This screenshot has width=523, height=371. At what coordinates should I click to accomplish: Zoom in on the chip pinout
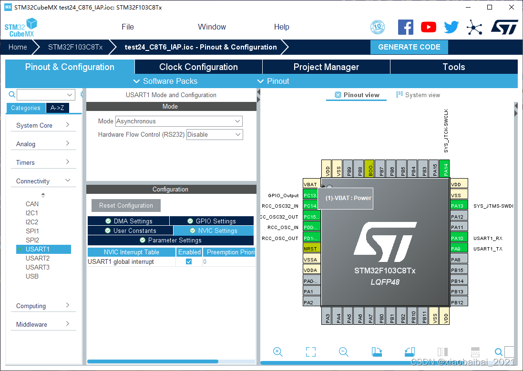[278, 351]
